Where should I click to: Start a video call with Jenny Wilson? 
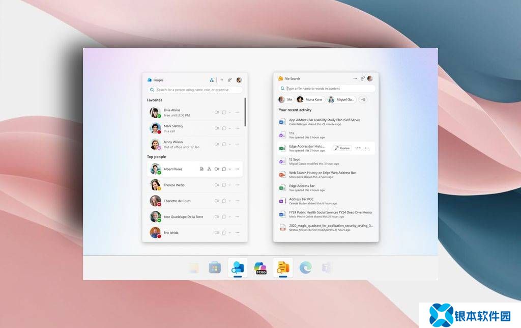pyautogui.click(x=217, y=144)
